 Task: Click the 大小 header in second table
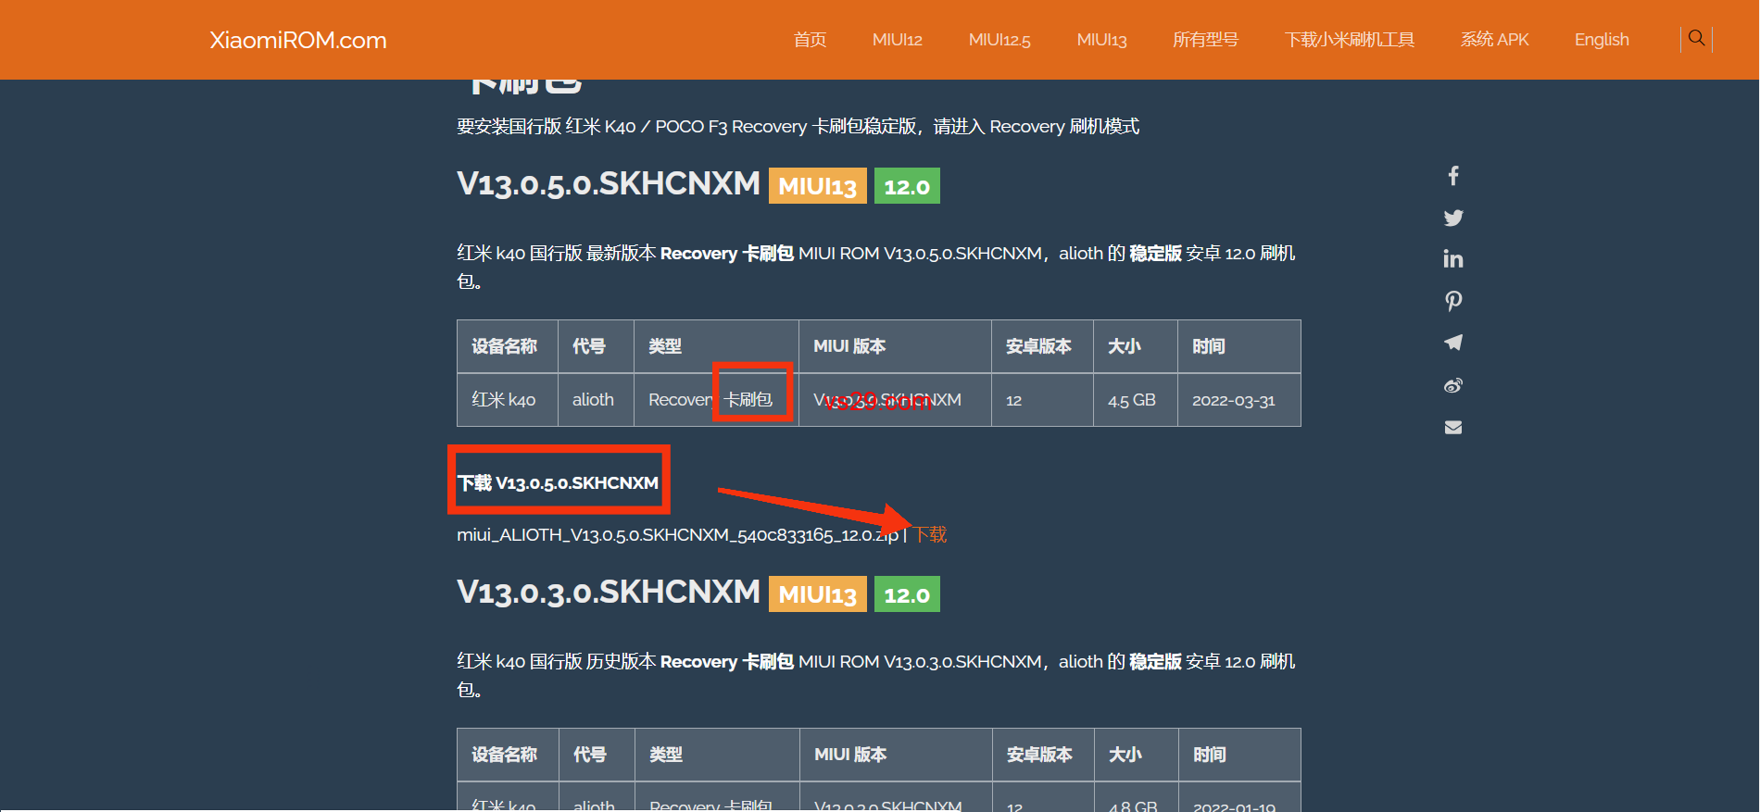tap(1136, 755)
